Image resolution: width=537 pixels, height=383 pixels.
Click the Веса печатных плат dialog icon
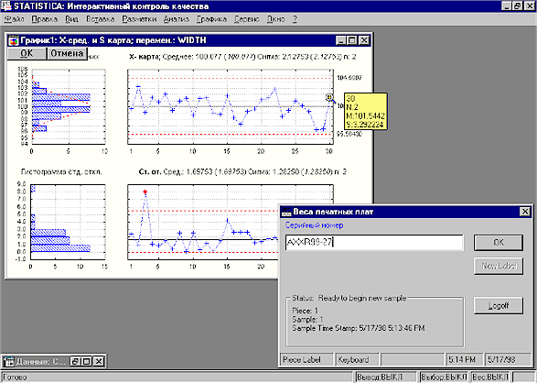pyautogui.click(x=286, y=212)
